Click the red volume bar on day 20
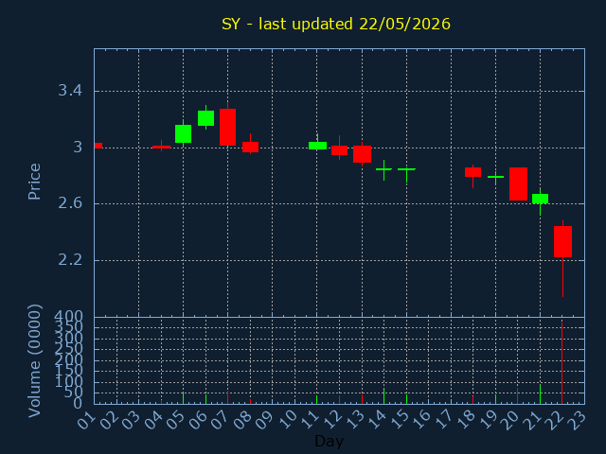The width and height of the screenshot is (606, 454). 518,395
